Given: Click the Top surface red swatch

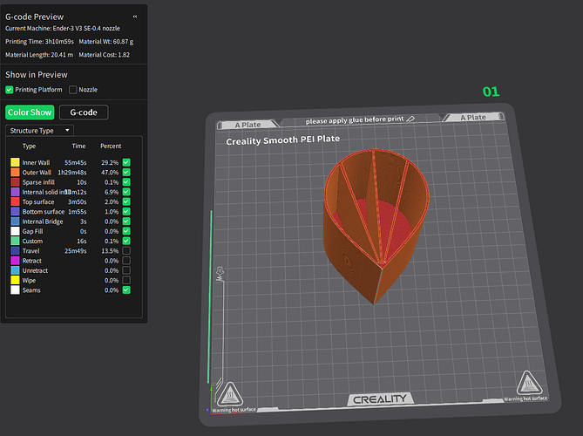Looking at the screenshot, I should [15, 201].
